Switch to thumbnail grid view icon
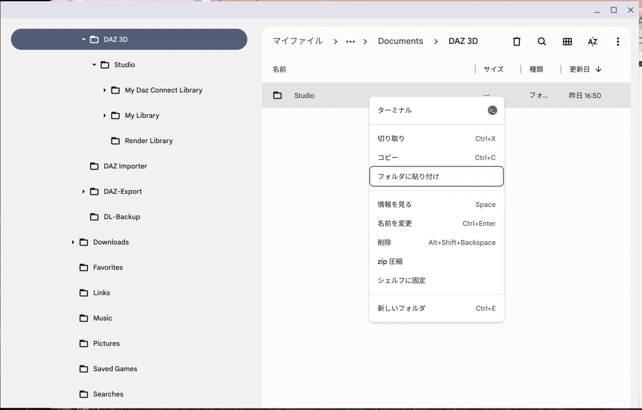642x410 pixels. pos(567,41)
